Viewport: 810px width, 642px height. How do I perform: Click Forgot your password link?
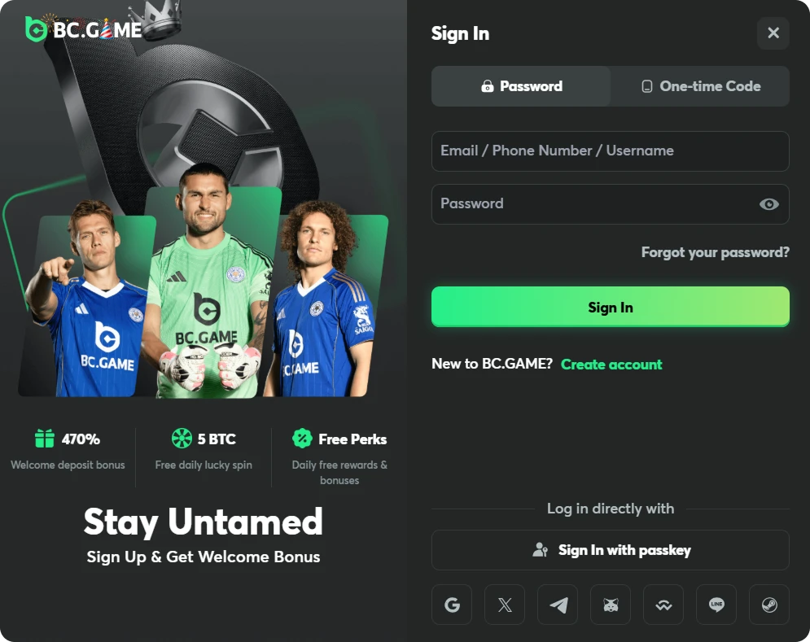click(715, 252)
